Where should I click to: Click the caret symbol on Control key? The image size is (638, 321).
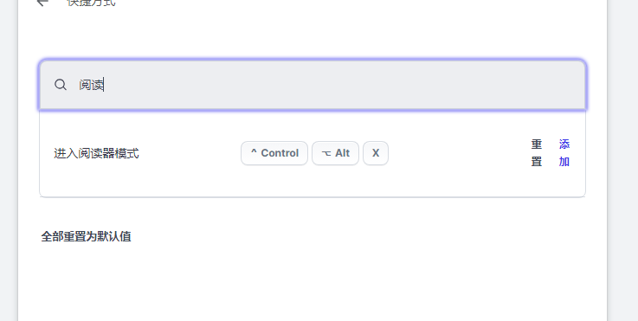[x=254, y=152]
